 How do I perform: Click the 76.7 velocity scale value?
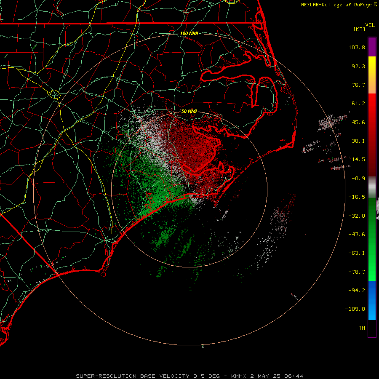click(358, 85)
